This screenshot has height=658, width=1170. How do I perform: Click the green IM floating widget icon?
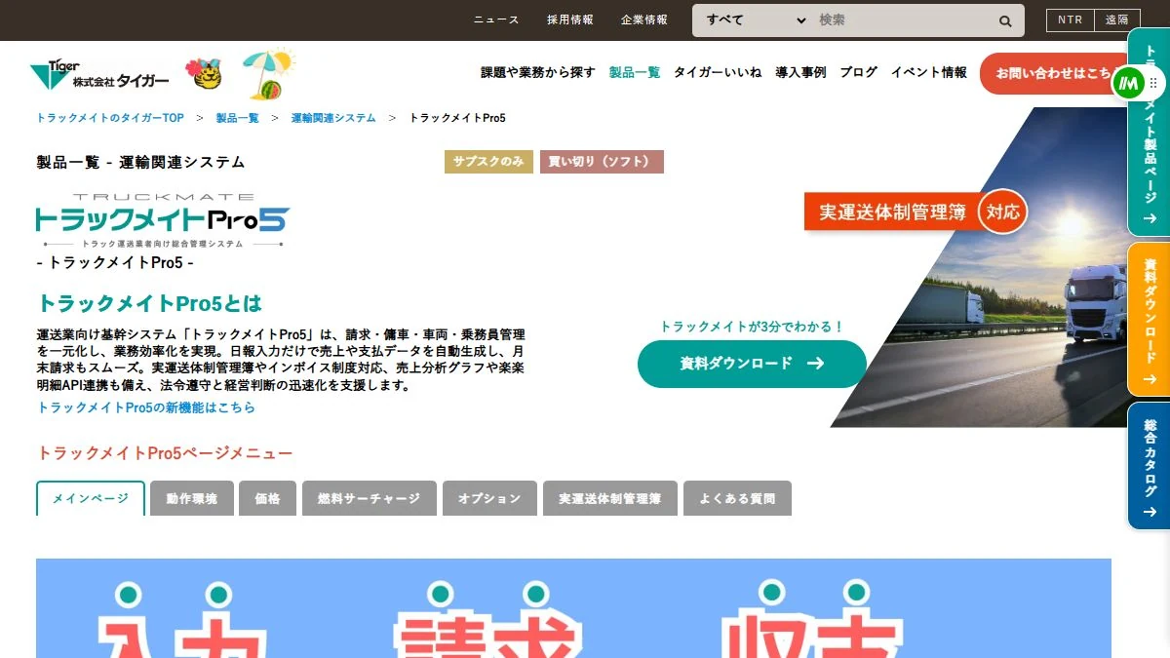1129,83
